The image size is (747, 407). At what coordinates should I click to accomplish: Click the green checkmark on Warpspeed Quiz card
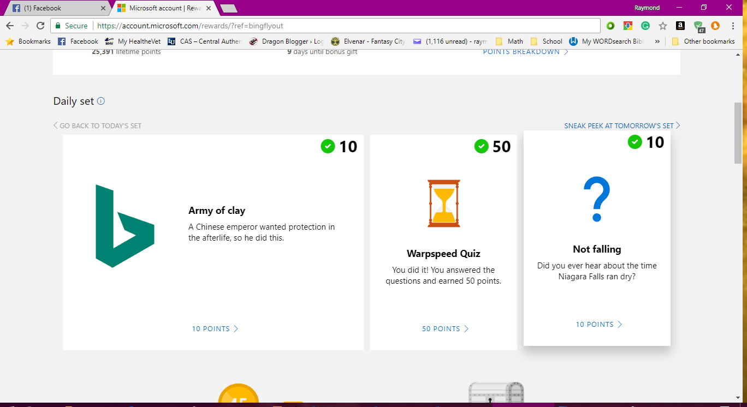481,146
